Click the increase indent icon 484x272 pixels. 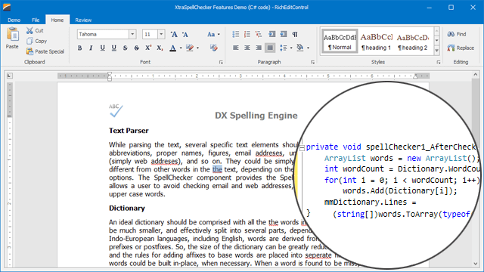click(x=284, y=34)
